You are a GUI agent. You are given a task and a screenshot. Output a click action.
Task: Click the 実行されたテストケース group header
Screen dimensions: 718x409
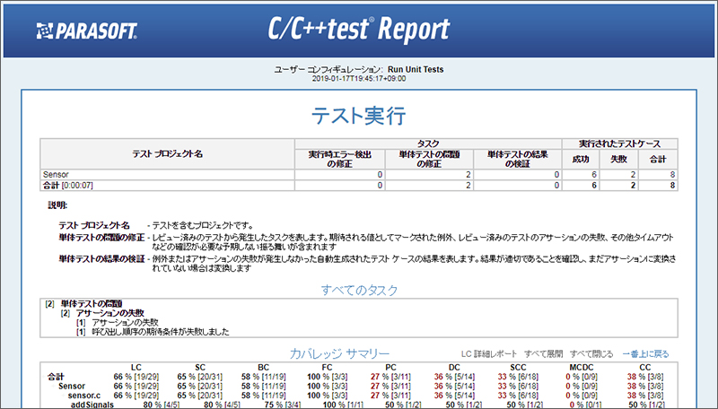click(619, 144)
